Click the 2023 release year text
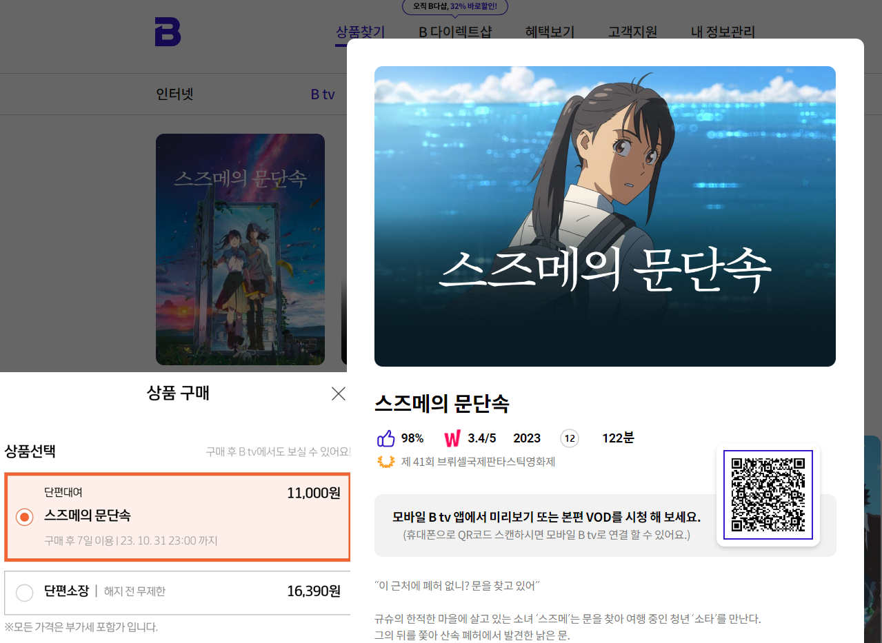The width and height of the screenshot is (882, 643). [527, 438]
